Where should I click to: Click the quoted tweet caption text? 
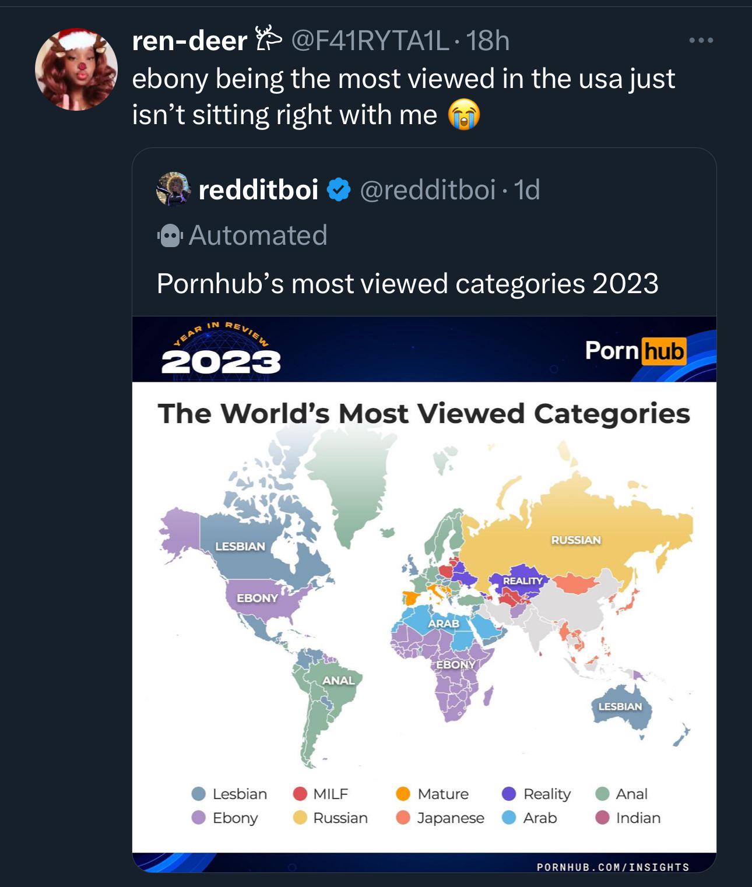pyautogui.click(x=407, y=284)
